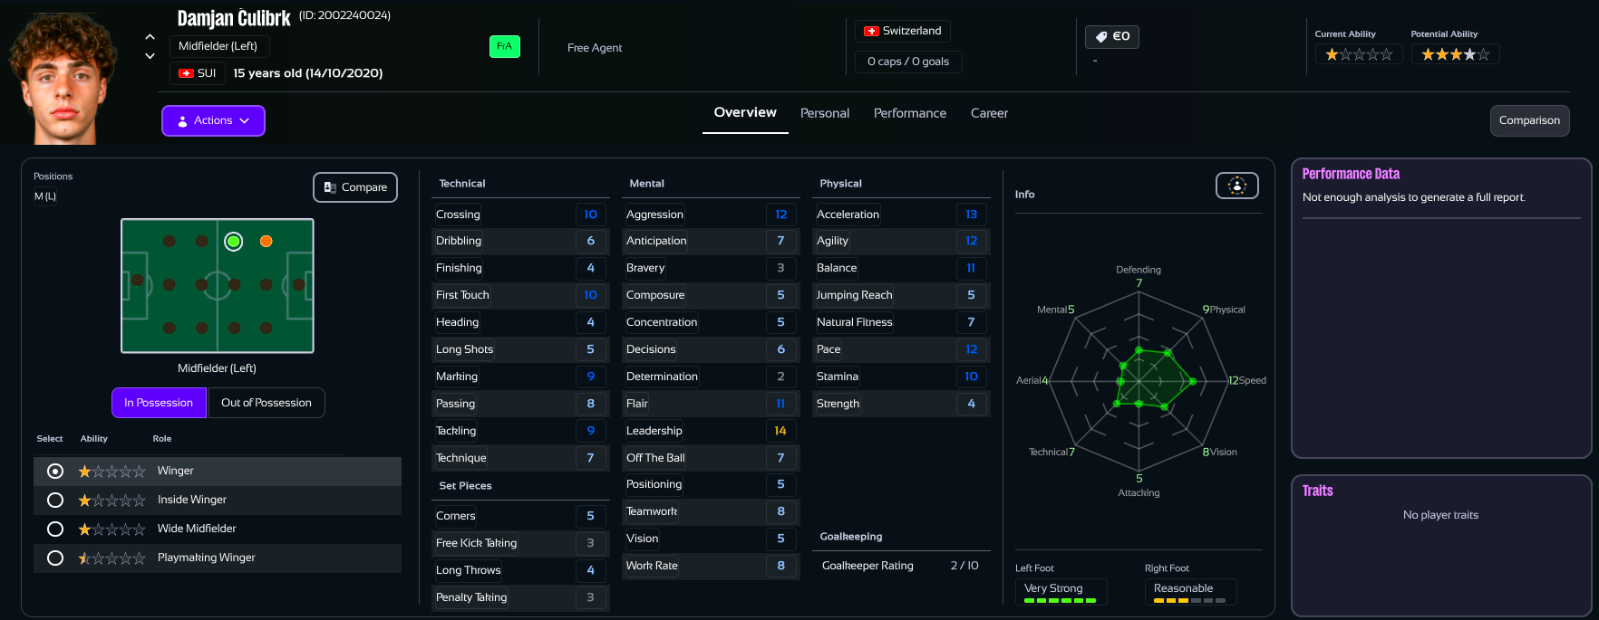This screenshot has width=1599, height=620.
Task: Click the Wide Midfielder star rating
Action: (x=111, y=529)
